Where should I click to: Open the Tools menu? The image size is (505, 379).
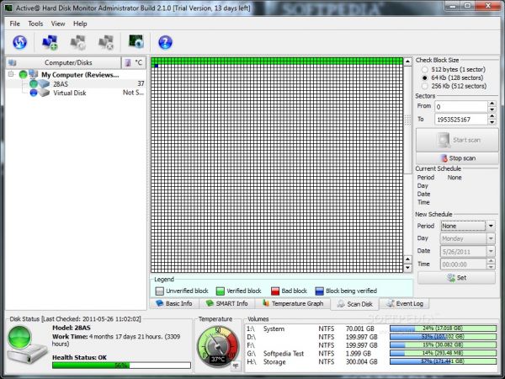[x=35, y=24]
